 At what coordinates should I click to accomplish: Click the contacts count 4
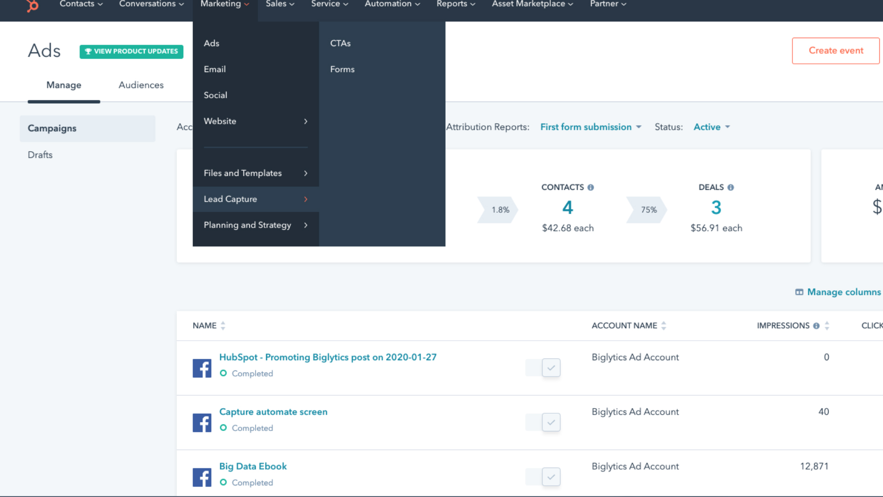568,208
